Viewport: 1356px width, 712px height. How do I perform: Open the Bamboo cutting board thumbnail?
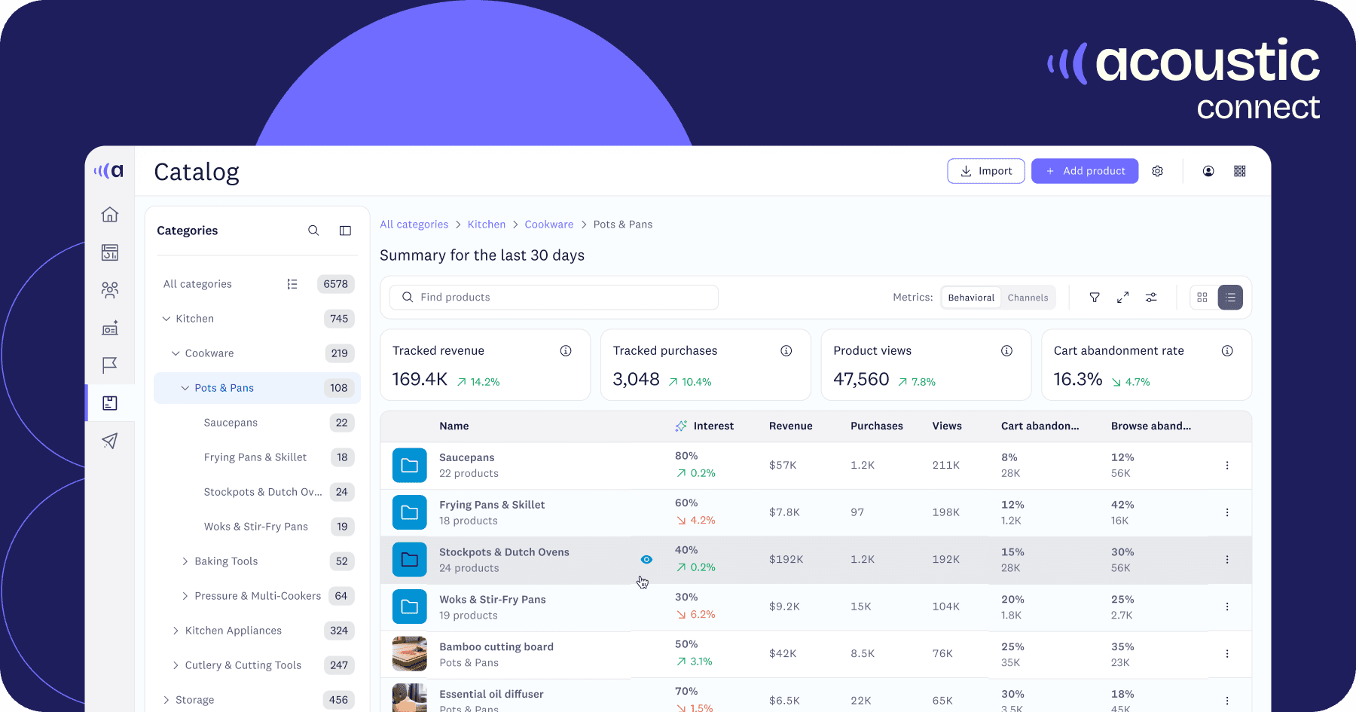(410, 654)
